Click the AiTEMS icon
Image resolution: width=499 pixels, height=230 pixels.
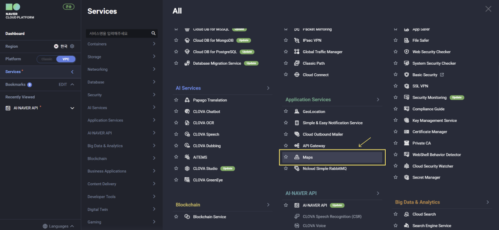[x=187, y=157]
